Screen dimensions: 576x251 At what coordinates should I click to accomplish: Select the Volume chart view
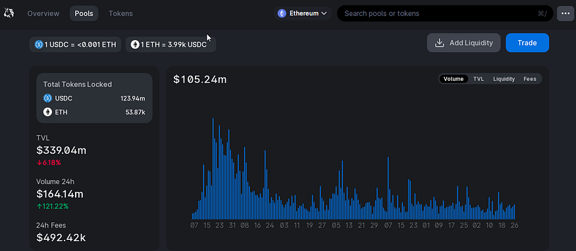[454, 79]
